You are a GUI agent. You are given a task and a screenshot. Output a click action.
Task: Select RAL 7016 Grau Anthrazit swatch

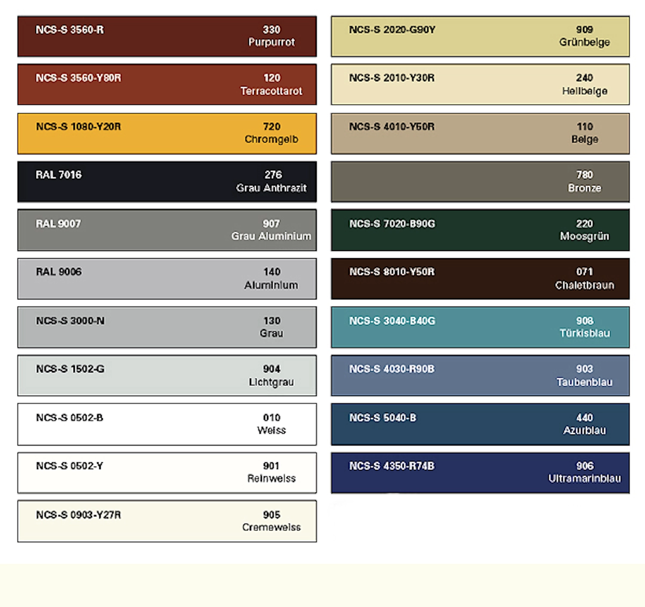(167, 182)
